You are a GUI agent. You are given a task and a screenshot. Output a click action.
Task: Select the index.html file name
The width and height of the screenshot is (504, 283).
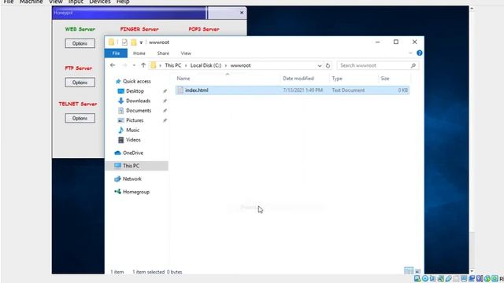coord(197,90)
